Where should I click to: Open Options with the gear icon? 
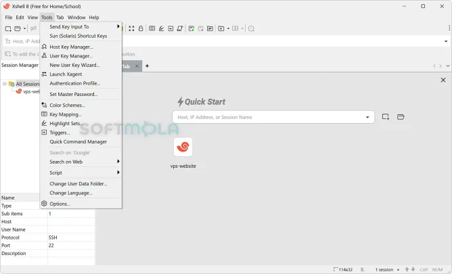[x=81, y=204]
